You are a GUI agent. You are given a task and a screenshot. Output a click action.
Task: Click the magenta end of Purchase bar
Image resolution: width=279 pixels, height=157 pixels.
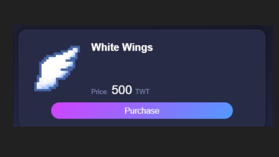point(59,110)
